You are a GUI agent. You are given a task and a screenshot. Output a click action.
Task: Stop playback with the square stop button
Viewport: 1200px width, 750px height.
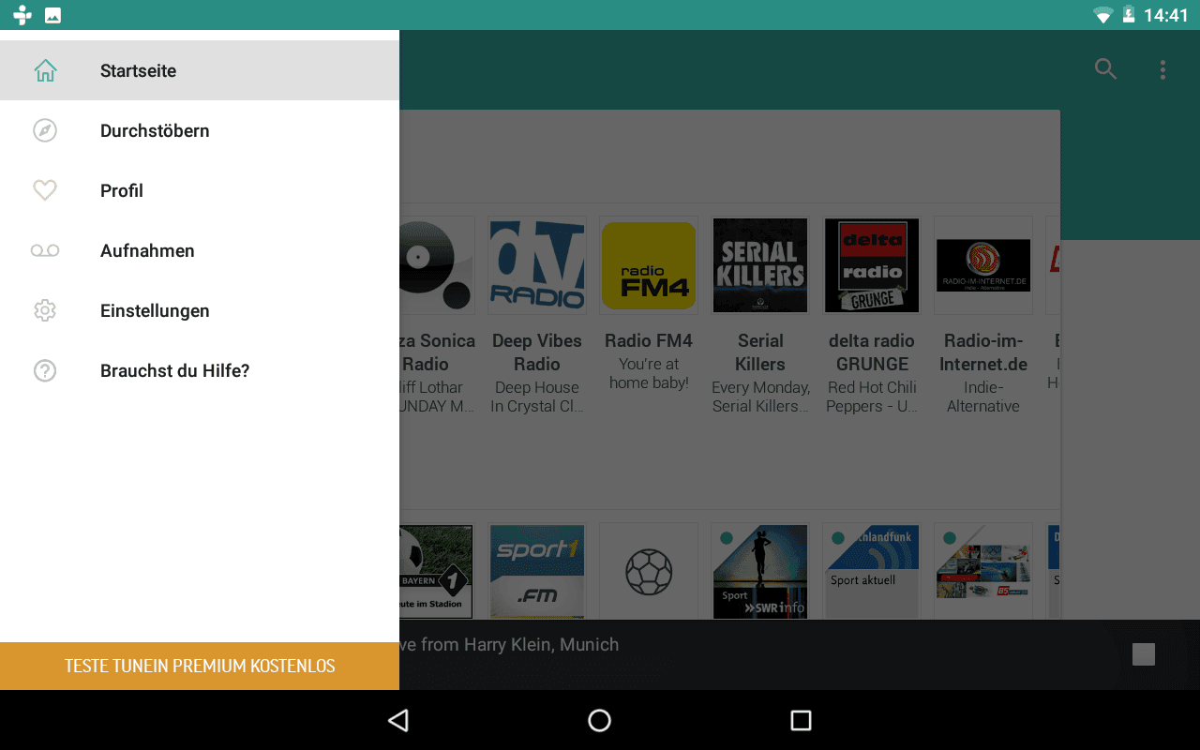1144,654
